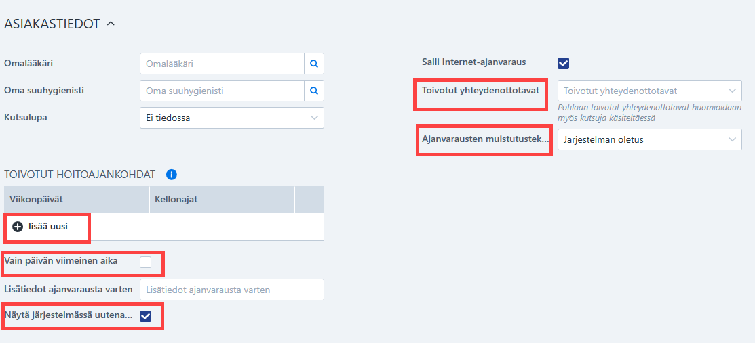This screenshot has width=755, height=343.
Task: Collapse the Asiakastiedot section chevron
Action: pyautogui.click(x=111, y=24)
